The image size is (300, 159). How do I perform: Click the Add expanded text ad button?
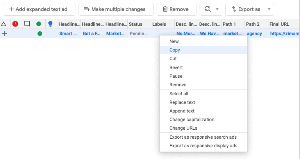pyautogui.click(x=39, y=9)
